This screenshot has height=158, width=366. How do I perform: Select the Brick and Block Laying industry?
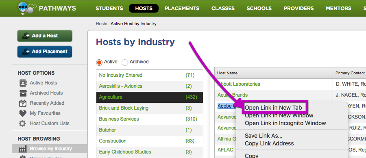pos(150,108)
